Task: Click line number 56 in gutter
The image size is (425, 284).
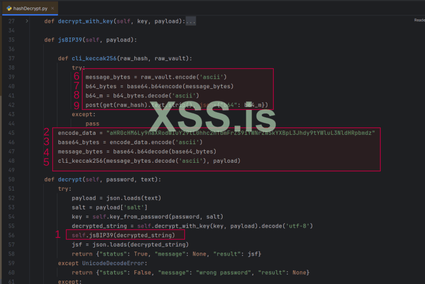Action: (11, 235)
